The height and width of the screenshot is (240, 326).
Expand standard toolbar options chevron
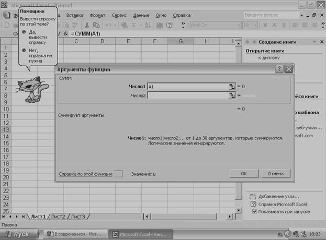pos(183,25)
